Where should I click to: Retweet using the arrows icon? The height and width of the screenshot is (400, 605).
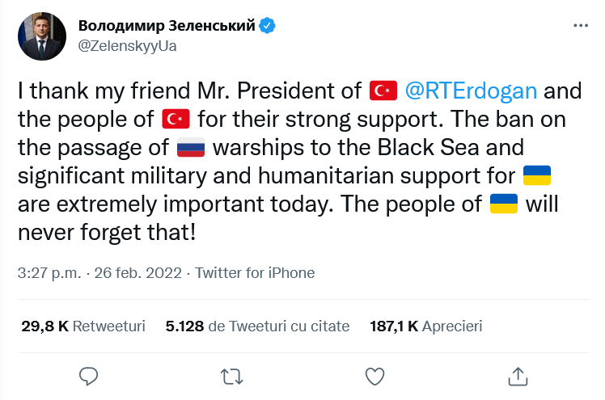click(x=231, y=376)
